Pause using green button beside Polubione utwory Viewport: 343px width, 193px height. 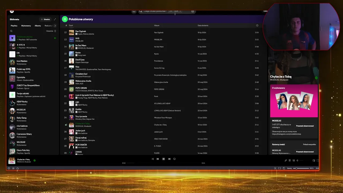[x=65, y=19]
